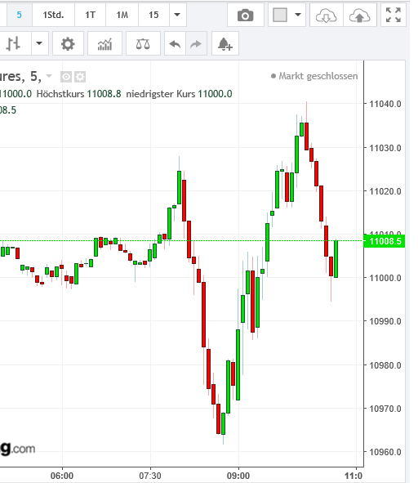Open chart settings gear
This screenshot has width=418, height=483.
[x=68, y=44]
